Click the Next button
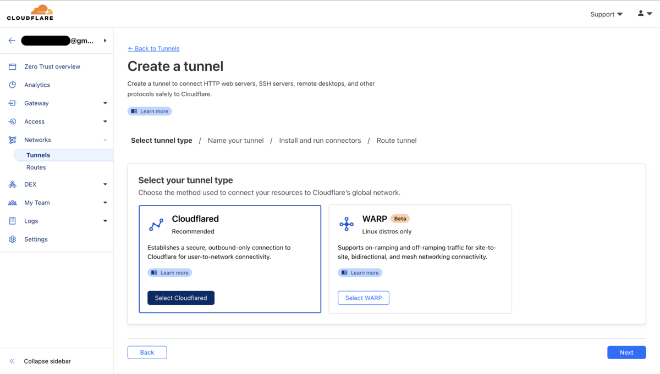Viewport: 660px width, 374px height. (626, 353)
